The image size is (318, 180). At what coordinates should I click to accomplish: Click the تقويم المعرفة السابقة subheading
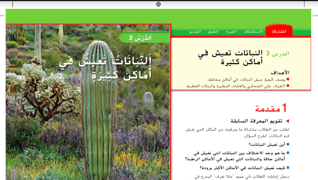256,121
